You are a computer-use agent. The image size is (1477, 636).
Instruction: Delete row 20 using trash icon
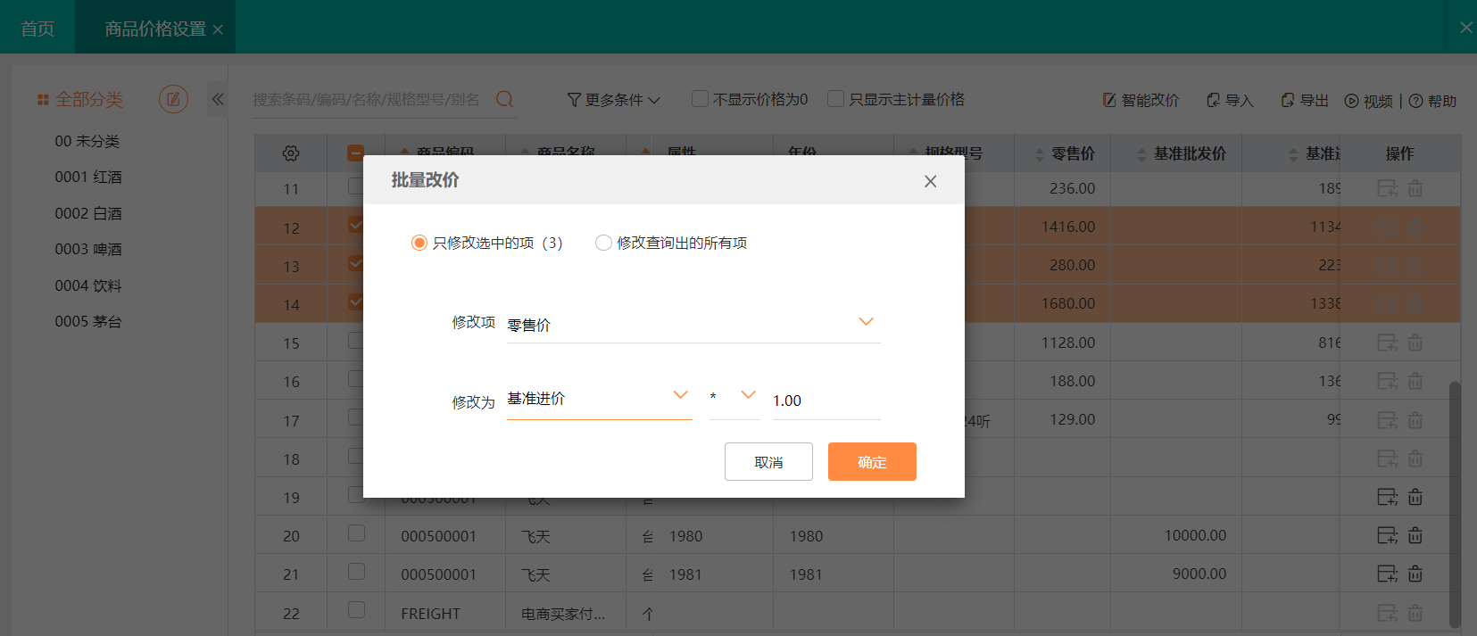pos(1415,535)
